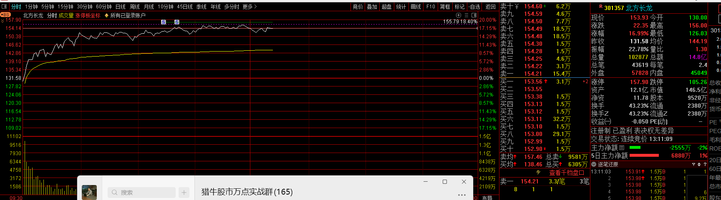Click the search field in the chat window
Viewport: 721px width, 200px height.
[141, 193]
